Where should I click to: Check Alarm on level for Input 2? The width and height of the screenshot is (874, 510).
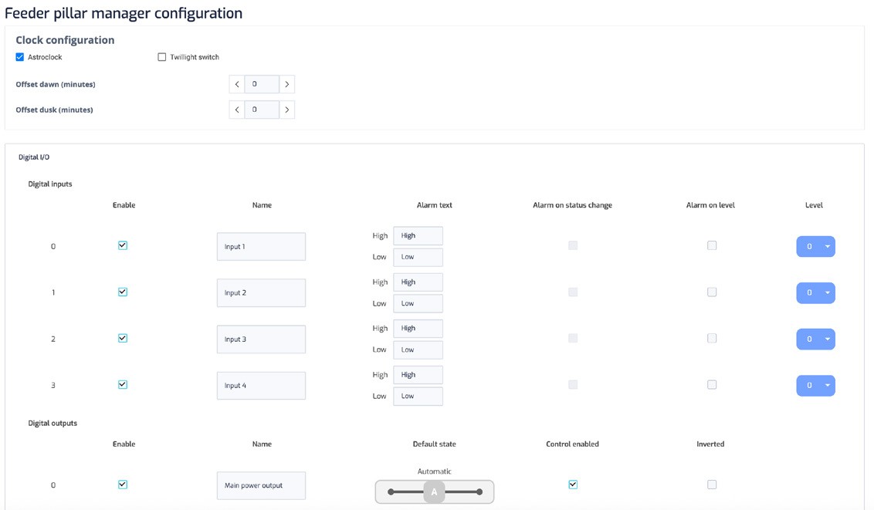coord(712,292)
